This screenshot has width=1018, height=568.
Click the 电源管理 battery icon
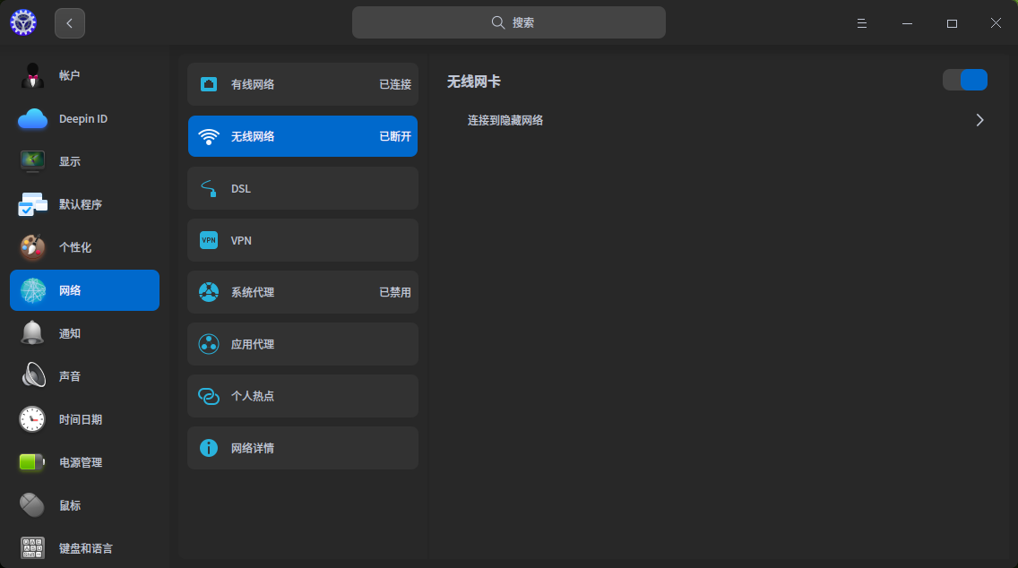[x=32, y=462]
